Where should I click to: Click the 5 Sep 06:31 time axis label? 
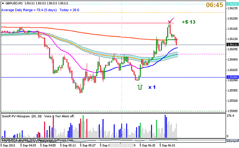167,145
